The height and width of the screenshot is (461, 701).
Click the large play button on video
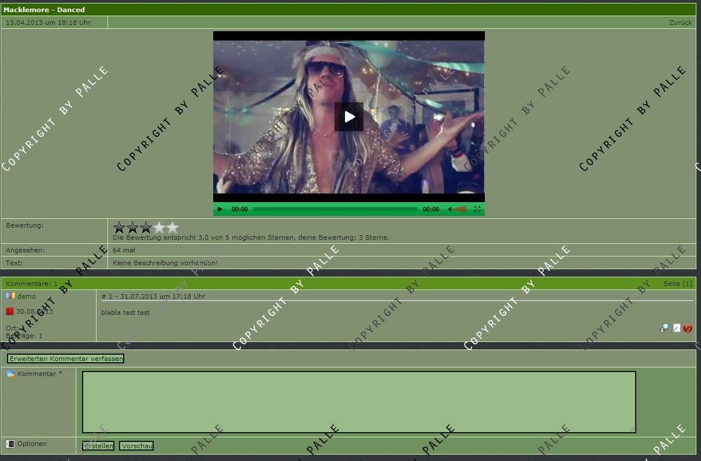point(349,117)
